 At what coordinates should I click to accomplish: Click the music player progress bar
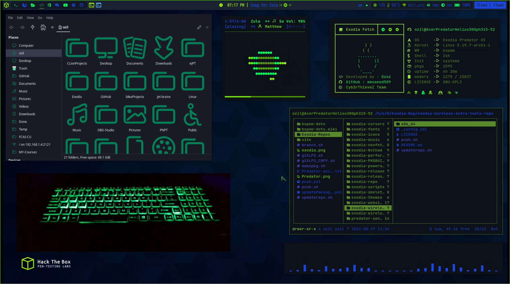point(265,96)
